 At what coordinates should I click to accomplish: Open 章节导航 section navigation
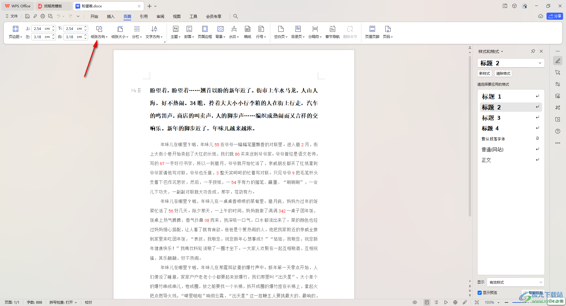tap(332, 32)
